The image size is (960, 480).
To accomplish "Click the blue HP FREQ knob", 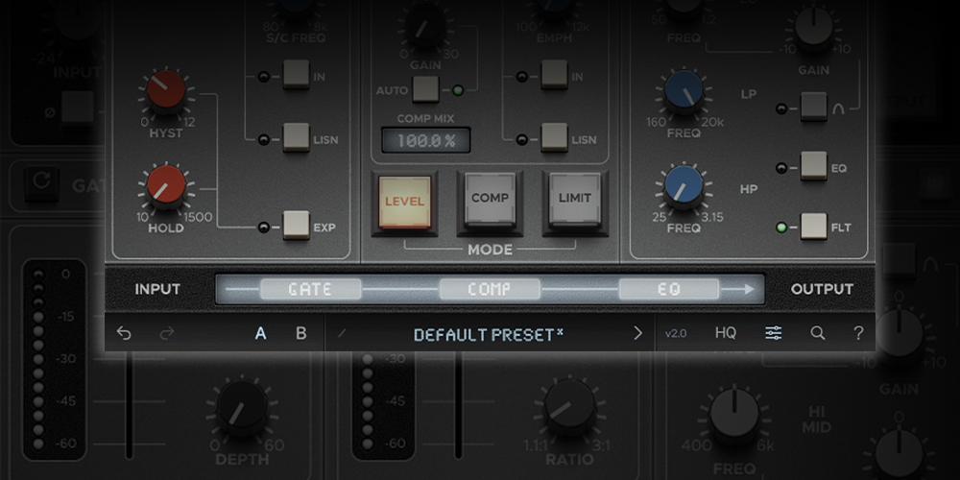I will click(684, 187).
